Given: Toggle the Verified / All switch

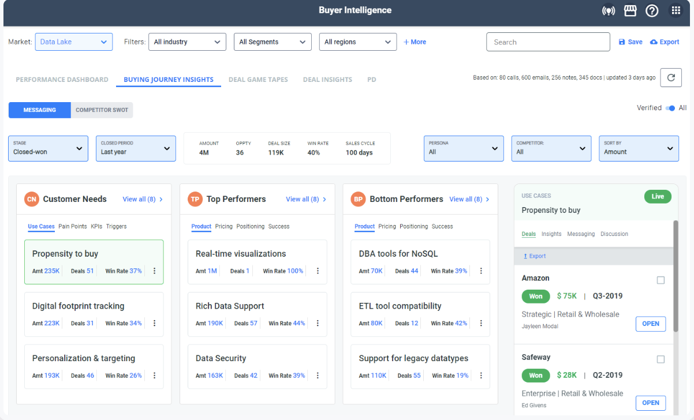Looking at the screenshot, I should 670,108.
